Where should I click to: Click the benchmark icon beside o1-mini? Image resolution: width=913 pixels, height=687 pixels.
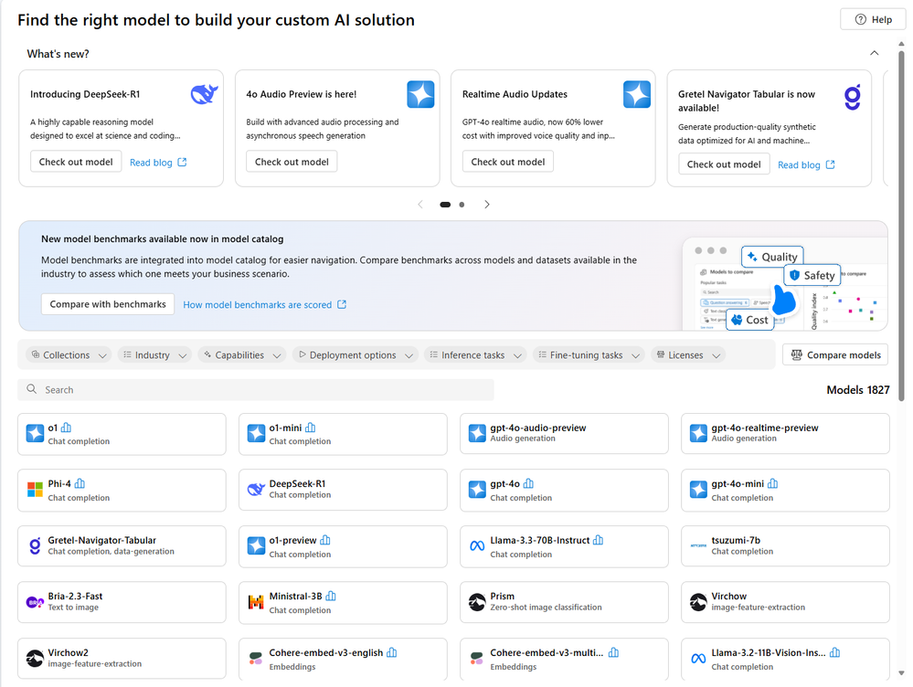311,428
